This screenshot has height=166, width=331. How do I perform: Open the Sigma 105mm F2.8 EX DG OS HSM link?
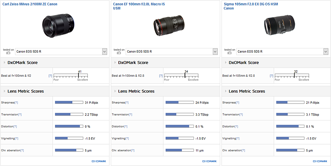tap(251, 6)
